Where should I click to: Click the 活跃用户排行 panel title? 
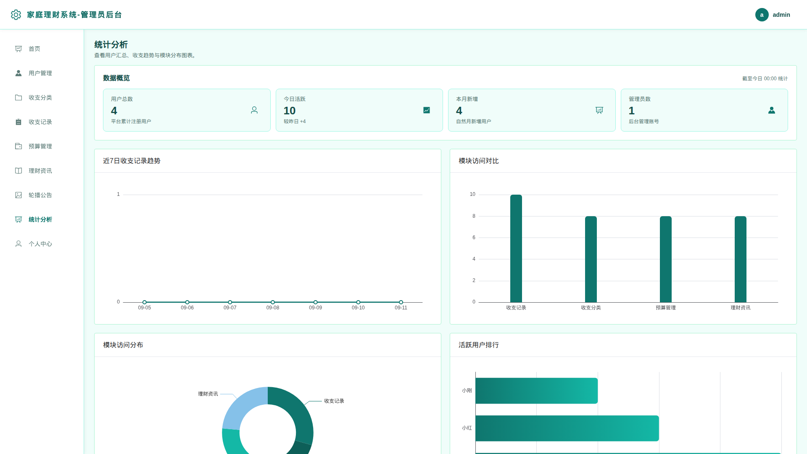tap(479, 345)
